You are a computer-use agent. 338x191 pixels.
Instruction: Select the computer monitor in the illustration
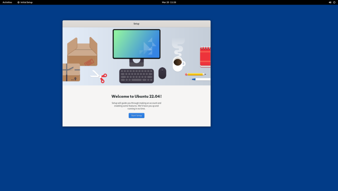(136, 44)
